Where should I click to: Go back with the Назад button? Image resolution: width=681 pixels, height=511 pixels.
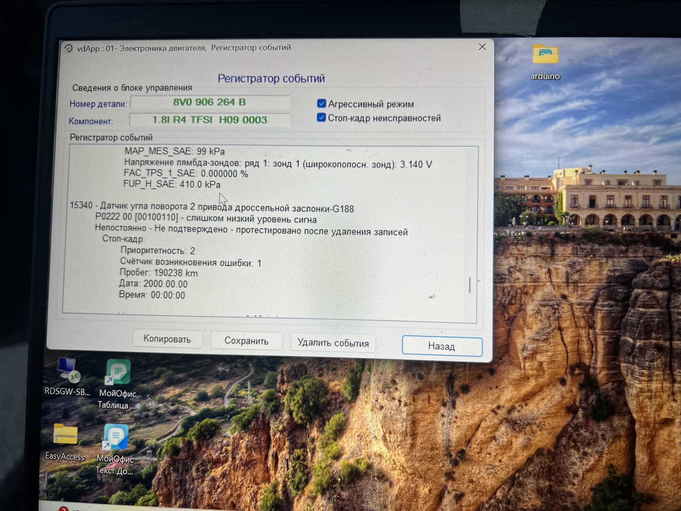pos(442,346)
